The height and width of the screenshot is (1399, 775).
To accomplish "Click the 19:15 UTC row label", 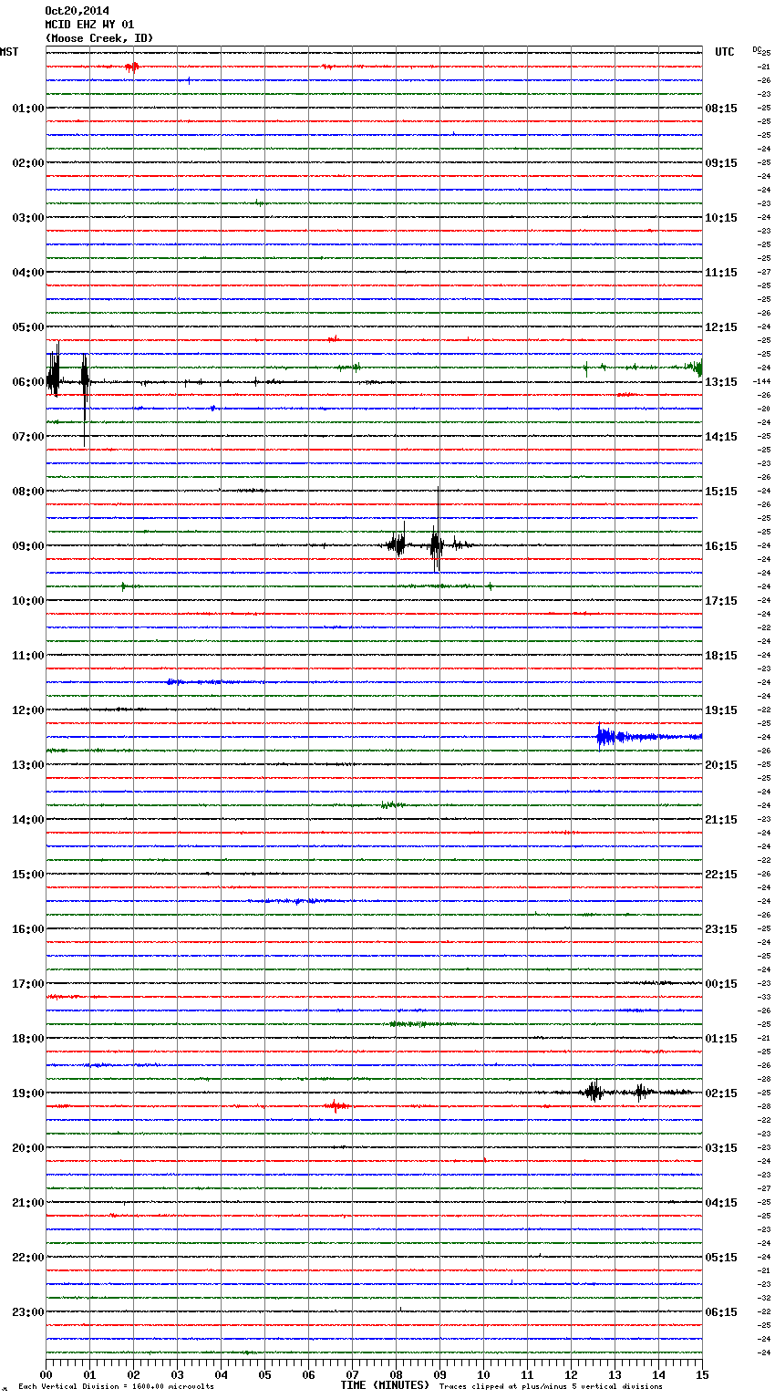I will [721, 710].
